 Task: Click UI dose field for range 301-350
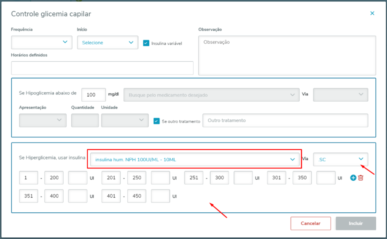pos(326,178)
